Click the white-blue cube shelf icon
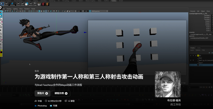The image size is (213, 109). (27, 4)
